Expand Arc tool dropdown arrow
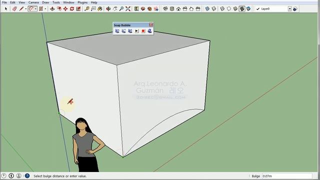This screenshot has height=180, width=320. (35, 9)
